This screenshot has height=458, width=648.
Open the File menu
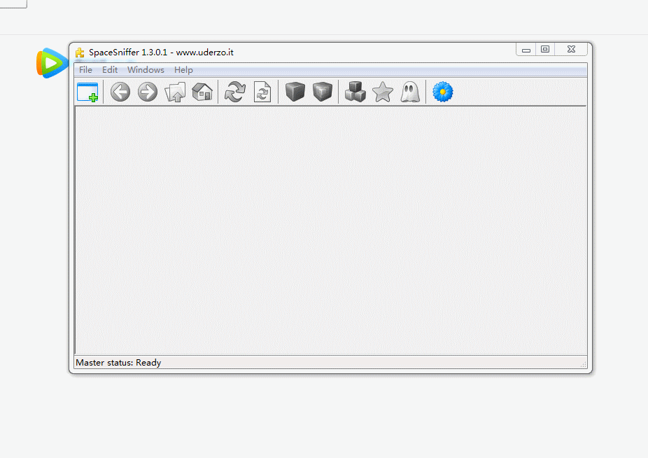click(85, 70)
